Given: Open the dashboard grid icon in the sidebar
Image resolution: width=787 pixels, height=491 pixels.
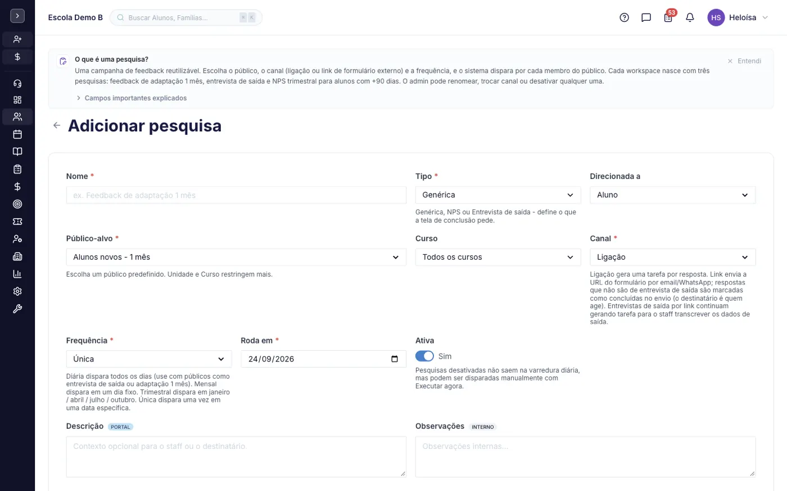Looking at the screenshot, I should pos(17,100).
